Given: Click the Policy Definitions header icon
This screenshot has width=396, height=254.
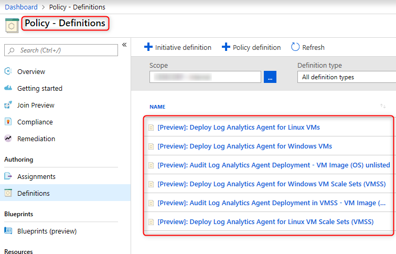Looking at the screenshot, I should pos(12,26).
